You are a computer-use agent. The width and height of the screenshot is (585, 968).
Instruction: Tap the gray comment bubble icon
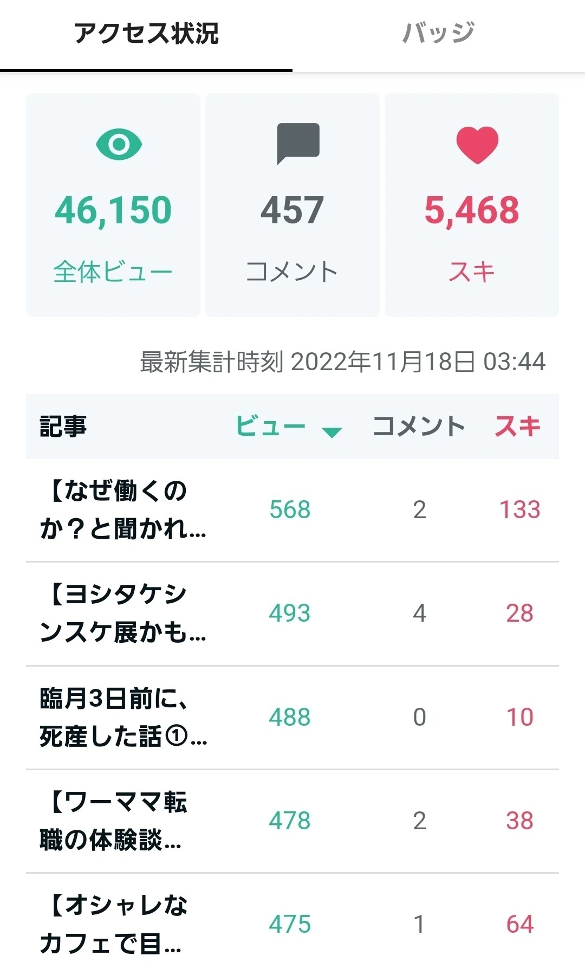point(298,144)
